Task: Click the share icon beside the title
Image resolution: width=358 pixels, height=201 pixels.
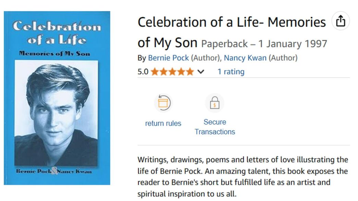Action: [341, 21]
